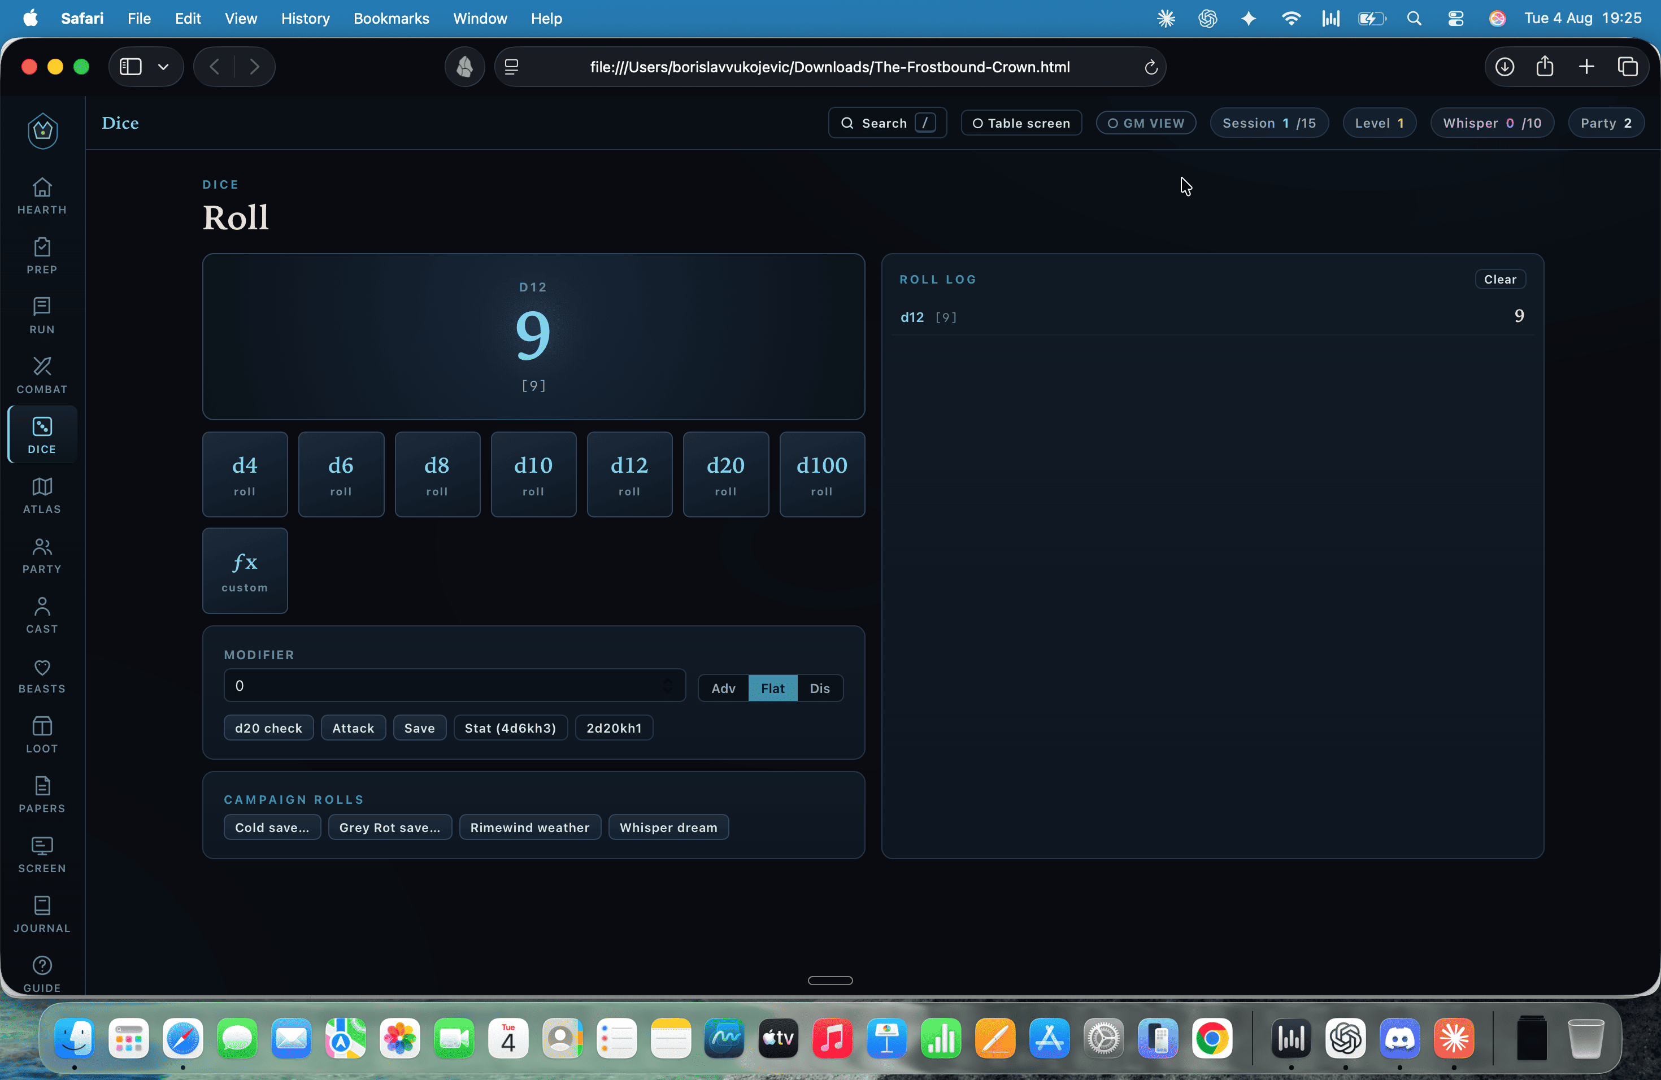Image resolution: width=1661 pixels, height=1080 pixels.
Task: Go to the Run section
Action: pos(42,315)
